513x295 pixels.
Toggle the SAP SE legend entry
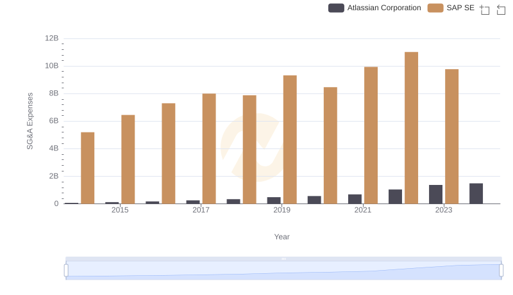451,8
